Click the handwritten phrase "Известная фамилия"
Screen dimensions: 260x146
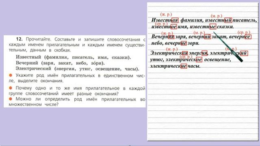point(177,20)
